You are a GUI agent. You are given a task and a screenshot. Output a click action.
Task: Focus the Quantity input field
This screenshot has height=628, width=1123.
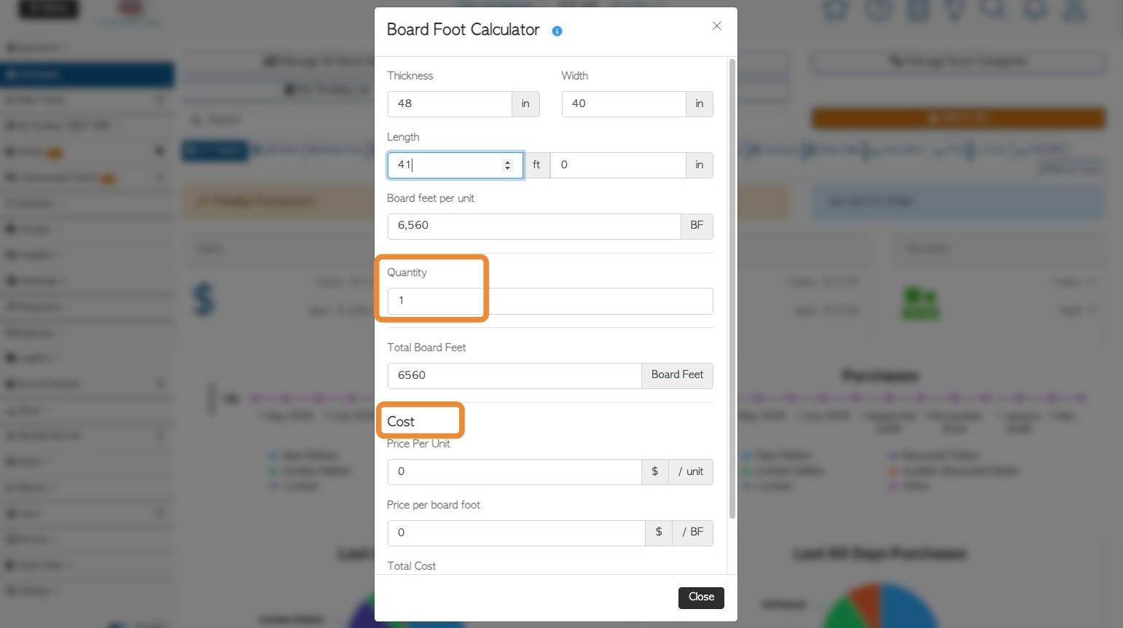[x=549, y=301]
